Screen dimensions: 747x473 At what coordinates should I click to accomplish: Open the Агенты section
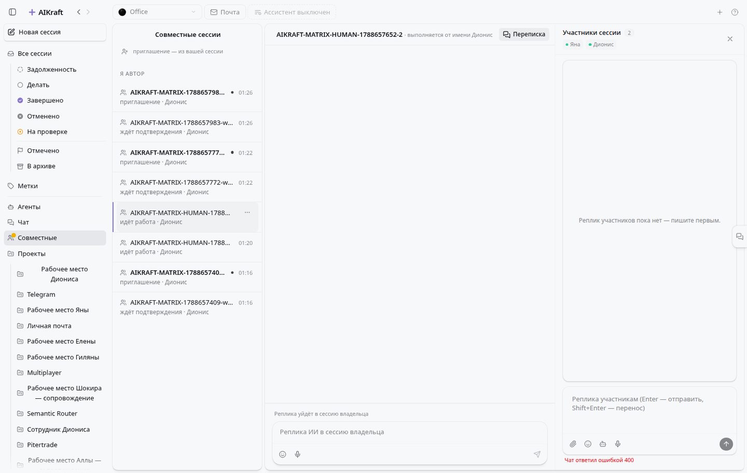(55, 206)
